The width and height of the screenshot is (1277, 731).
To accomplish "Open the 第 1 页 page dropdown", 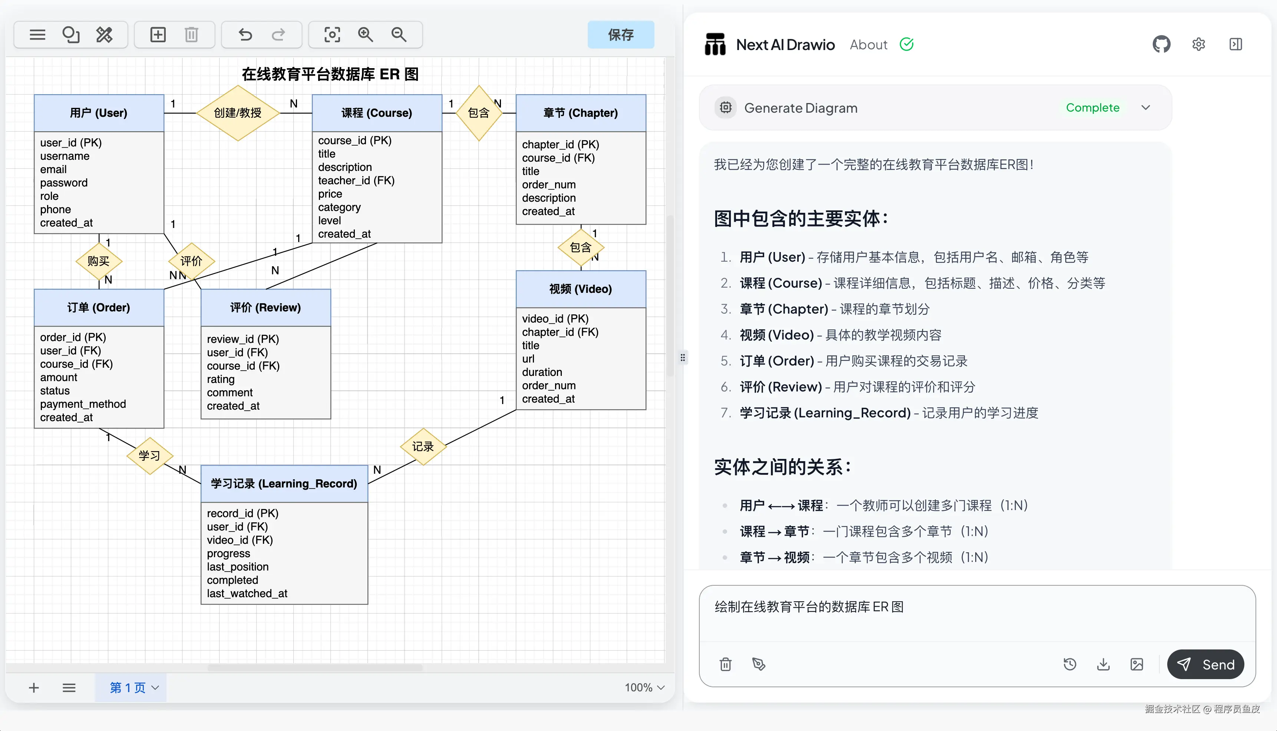I will click(x=133, y=687).
